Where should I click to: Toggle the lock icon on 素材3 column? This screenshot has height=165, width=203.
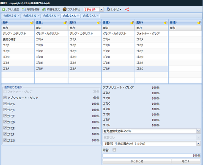coord(132,22)
